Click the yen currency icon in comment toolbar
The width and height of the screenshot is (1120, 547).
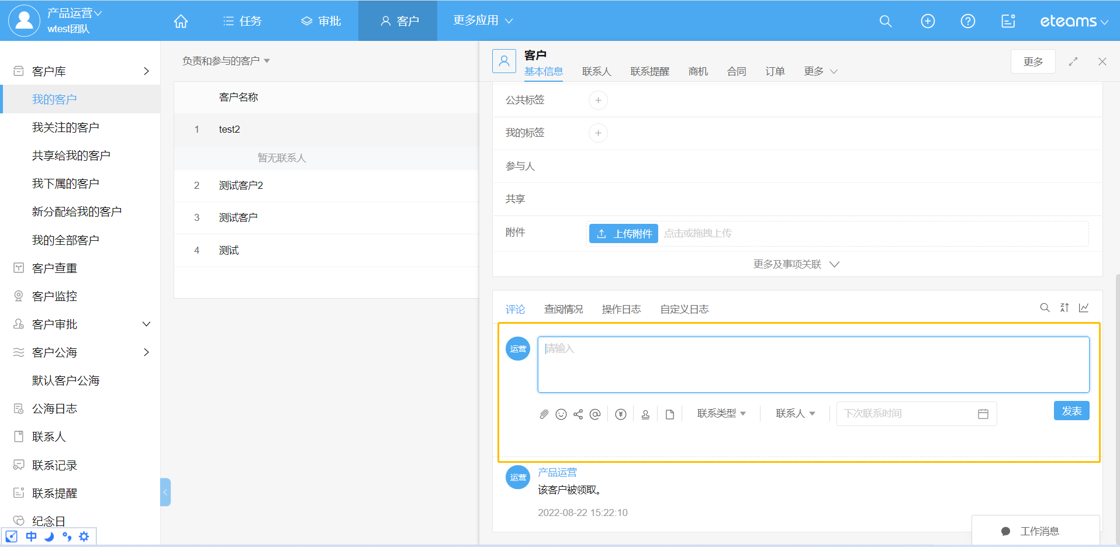click(x=621, y=414)
